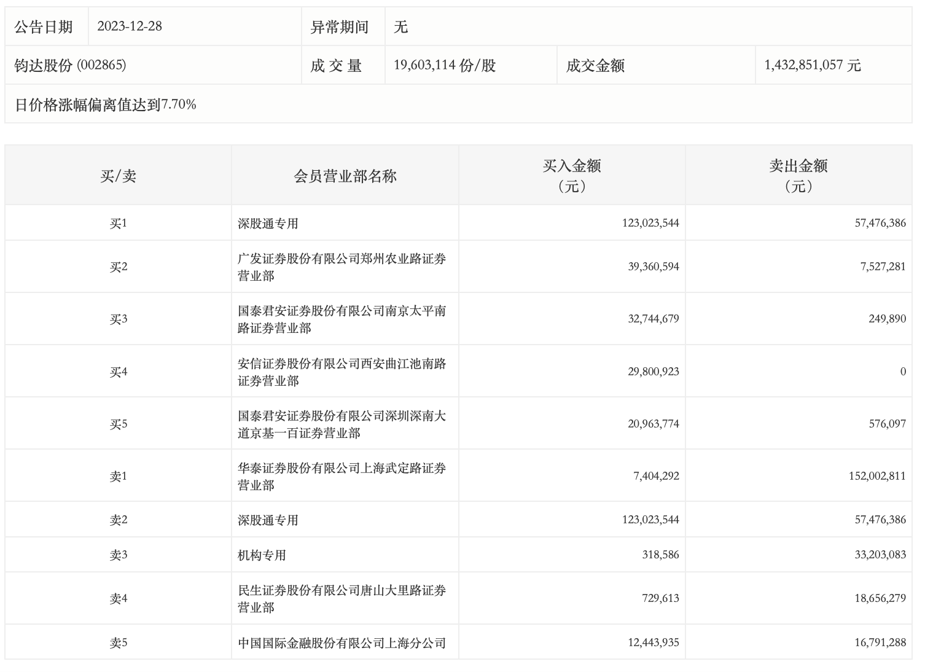Screen dimensions: 925x672
Task: Select the 广发证券 郑州农业路 branch name
Action: pos(342,267)
